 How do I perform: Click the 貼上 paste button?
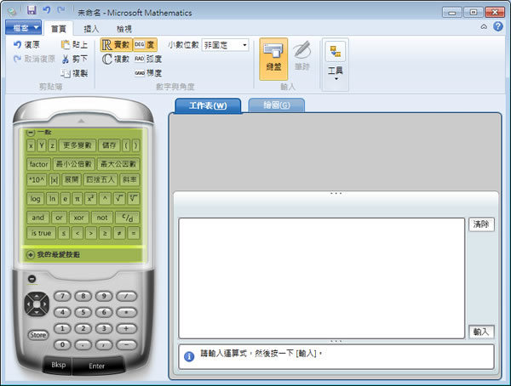tap(74, 44)
